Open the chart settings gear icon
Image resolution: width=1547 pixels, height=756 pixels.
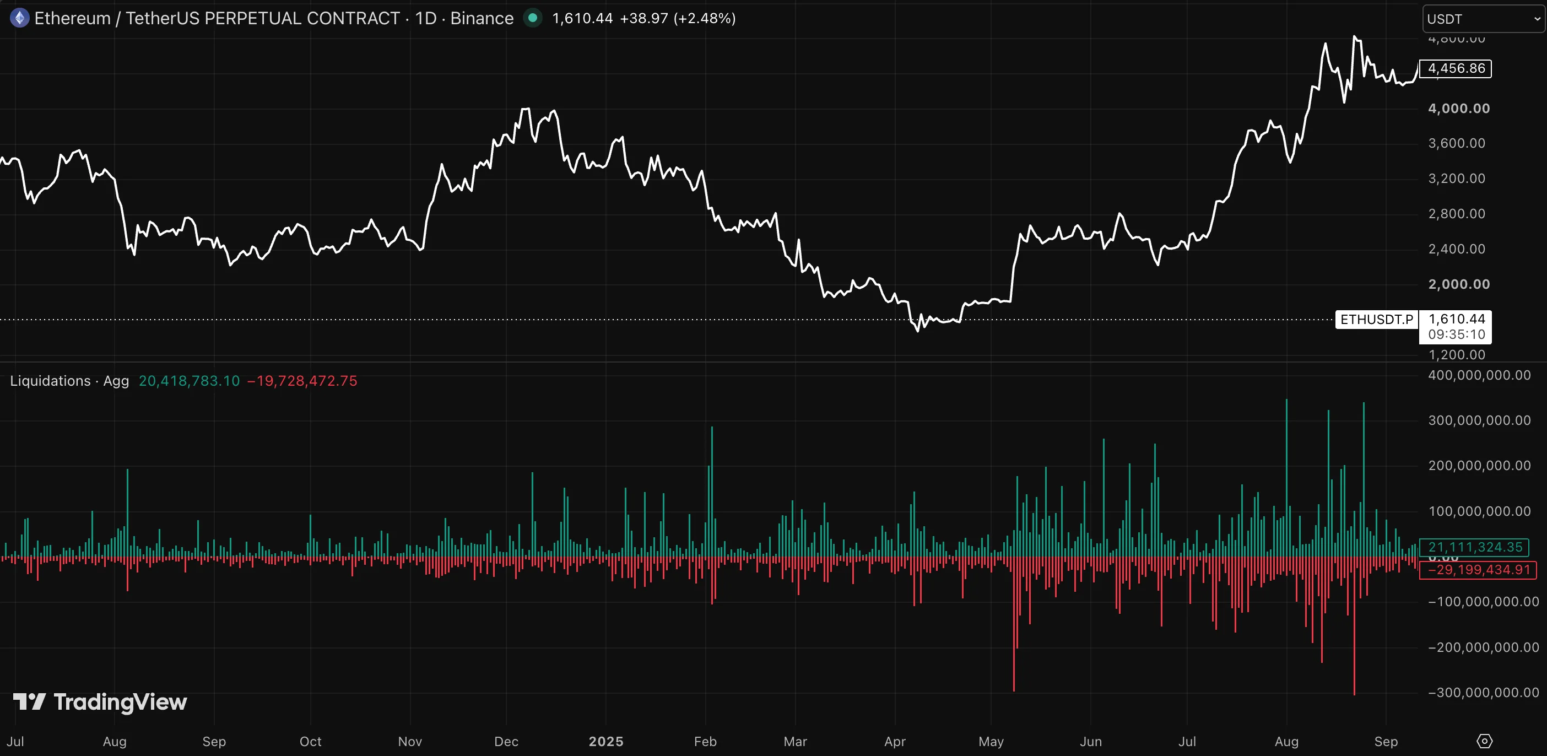coord(1484,741)
